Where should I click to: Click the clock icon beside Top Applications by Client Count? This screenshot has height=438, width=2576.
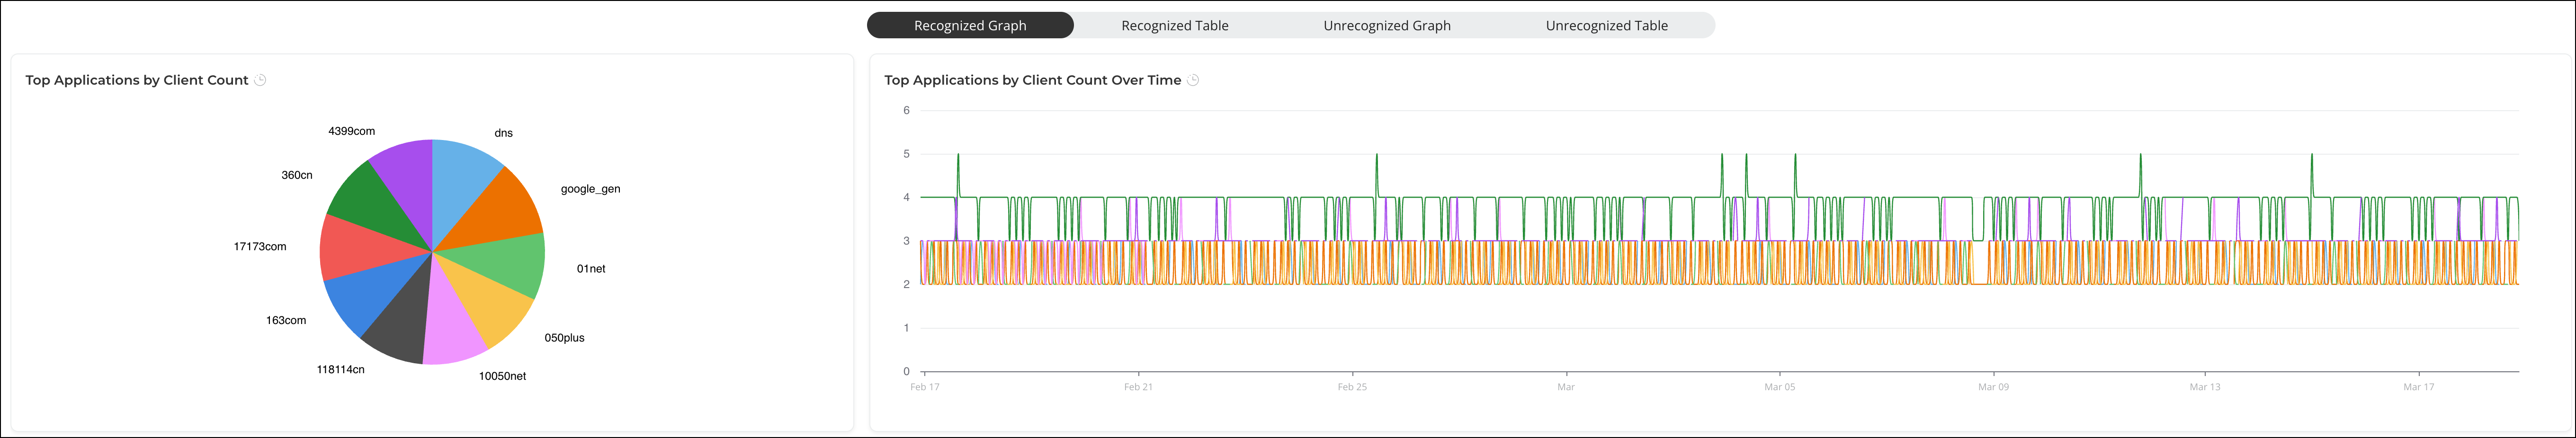click(260, 80)
